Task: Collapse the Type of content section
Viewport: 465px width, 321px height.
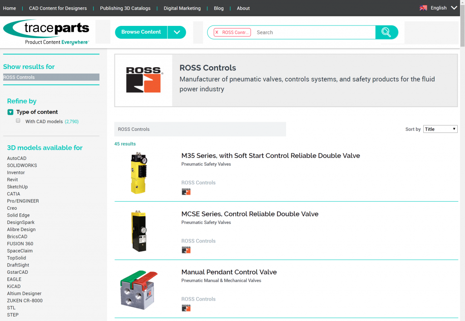Action: (x=10, y=112)
